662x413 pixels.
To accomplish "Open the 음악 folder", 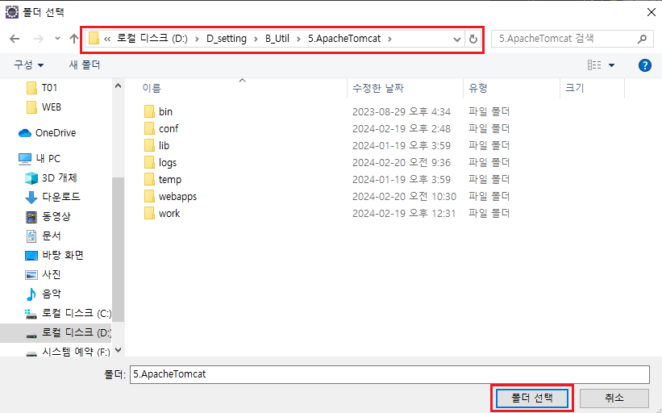I will tap(43, 294).
